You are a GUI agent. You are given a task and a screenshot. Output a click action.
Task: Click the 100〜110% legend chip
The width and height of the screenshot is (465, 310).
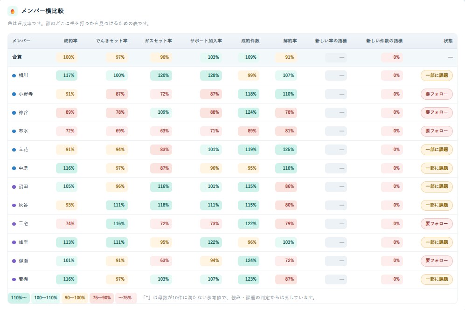click(46, 298)
